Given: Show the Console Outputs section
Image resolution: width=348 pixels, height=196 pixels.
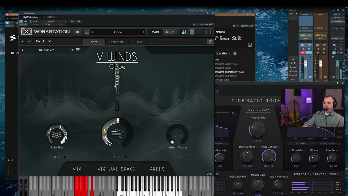Looking at the screenshot, I should point(293,71).
